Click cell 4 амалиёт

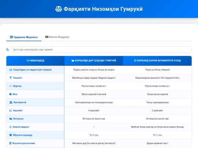(x=94, y=110)
